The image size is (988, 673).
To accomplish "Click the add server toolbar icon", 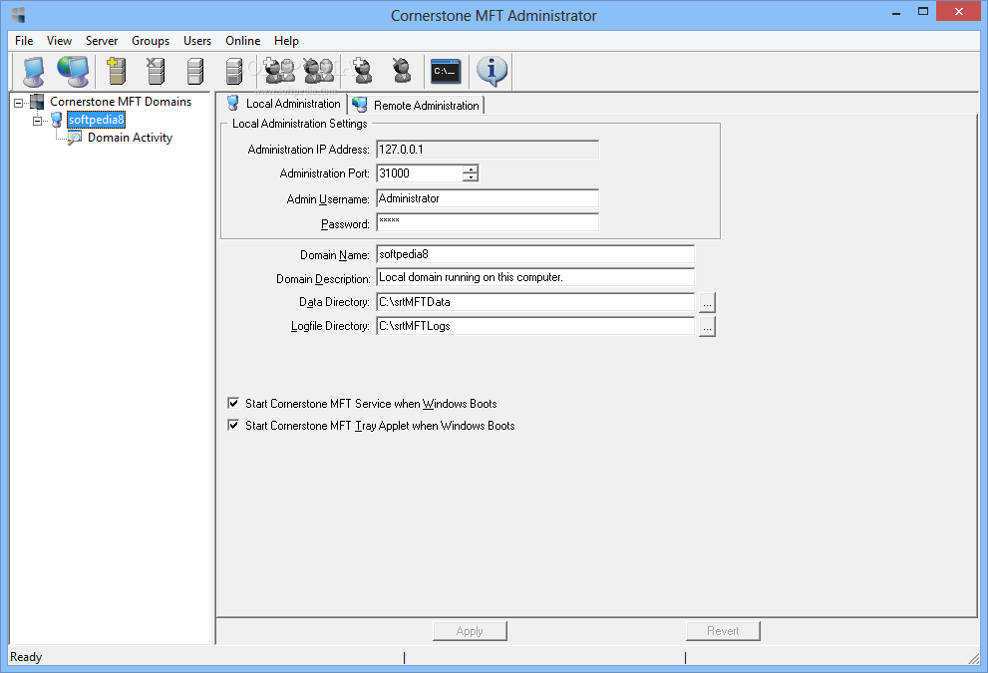I will point(117,71).
